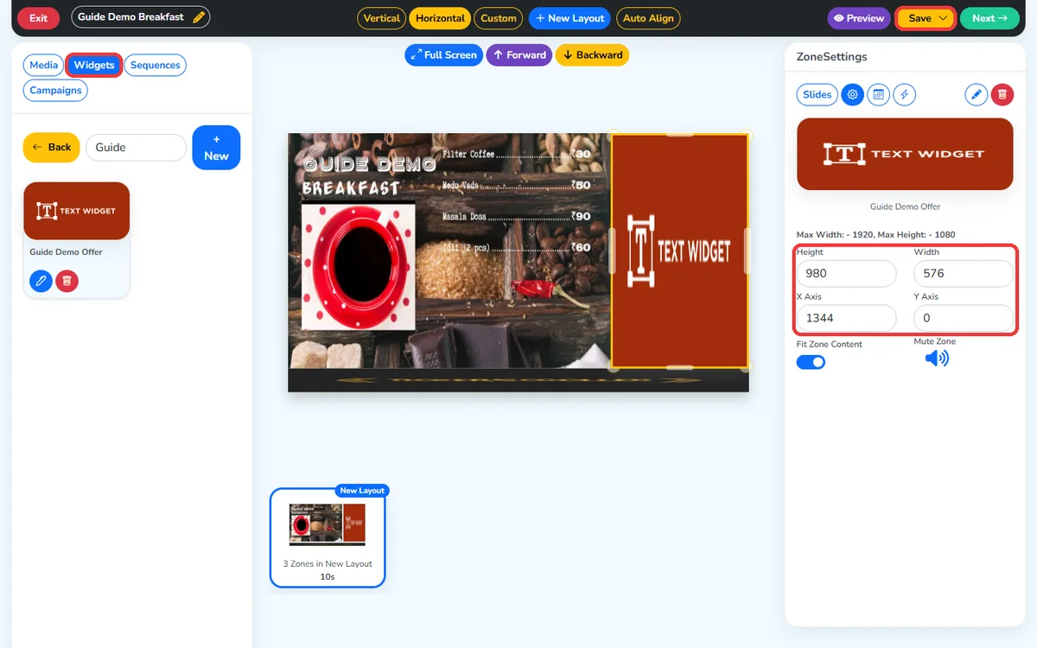Click the ZoneSettings Text Widget preview image
Viewport: 1037px width, 648px height.
pos(905,154)
